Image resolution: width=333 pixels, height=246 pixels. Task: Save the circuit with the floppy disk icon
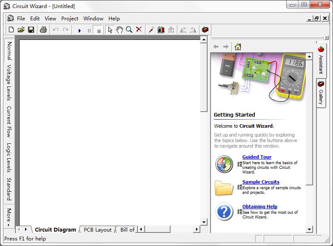(31, 30)
